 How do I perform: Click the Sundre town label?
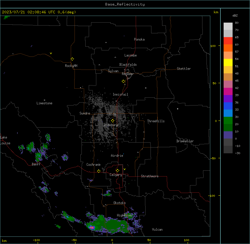click(x=85, y=113)
